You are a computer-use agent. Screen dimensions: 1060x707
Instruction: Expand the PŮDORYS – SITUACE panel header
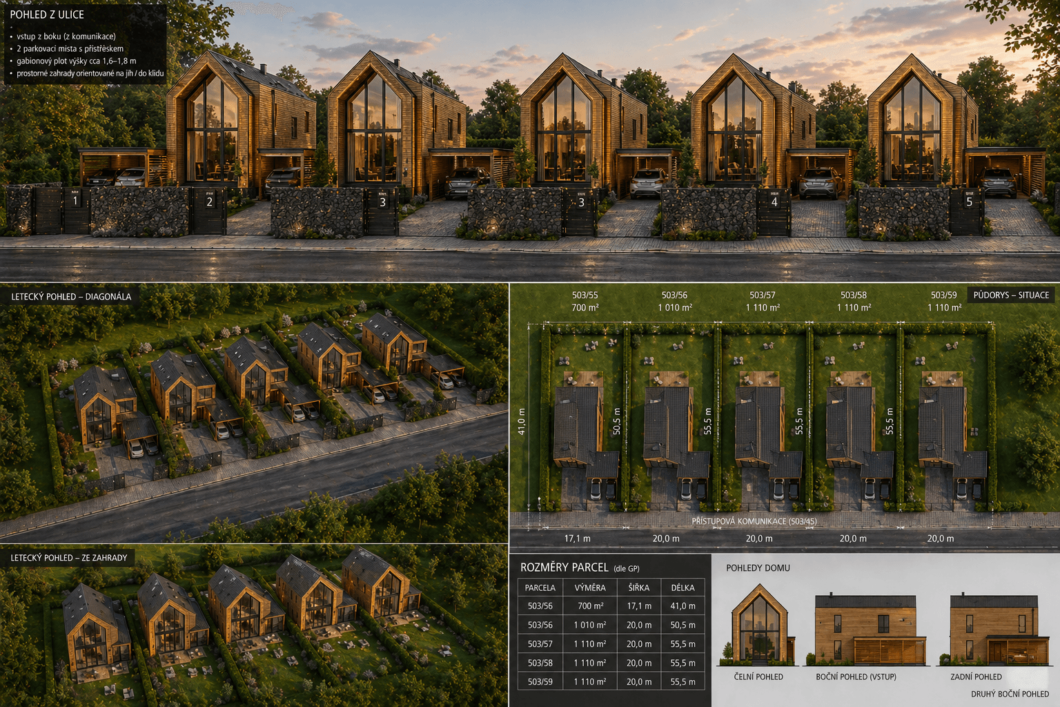click(x=1010, y=296)
